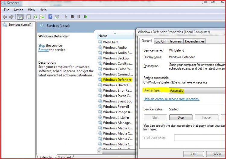Open the File menu
This screenshot has width=226, height=159.
7,10
